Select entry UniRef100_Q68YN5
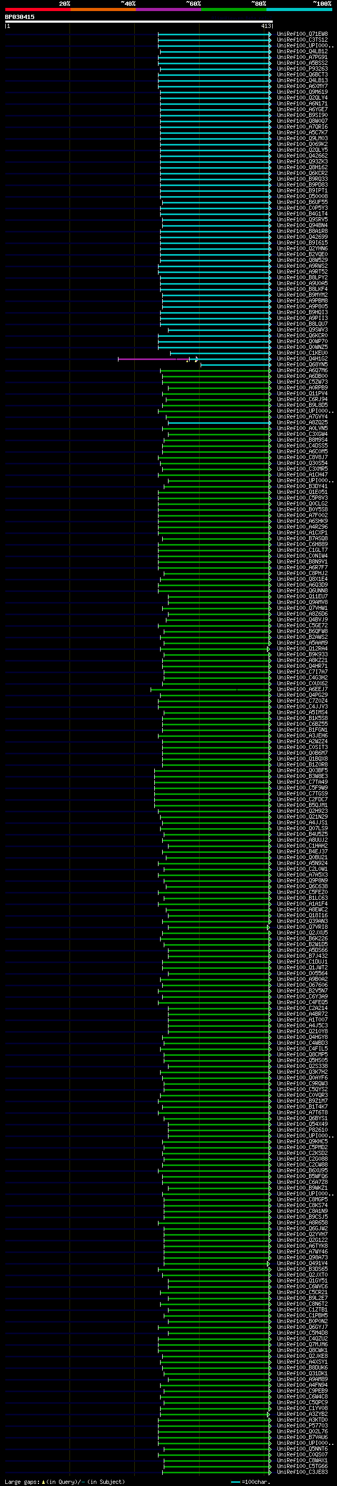The height and width of the screenshot is (1486, 337). (x=302, y=365)
